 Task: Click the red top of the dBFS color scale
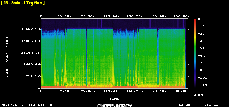[x=195, y=20]
